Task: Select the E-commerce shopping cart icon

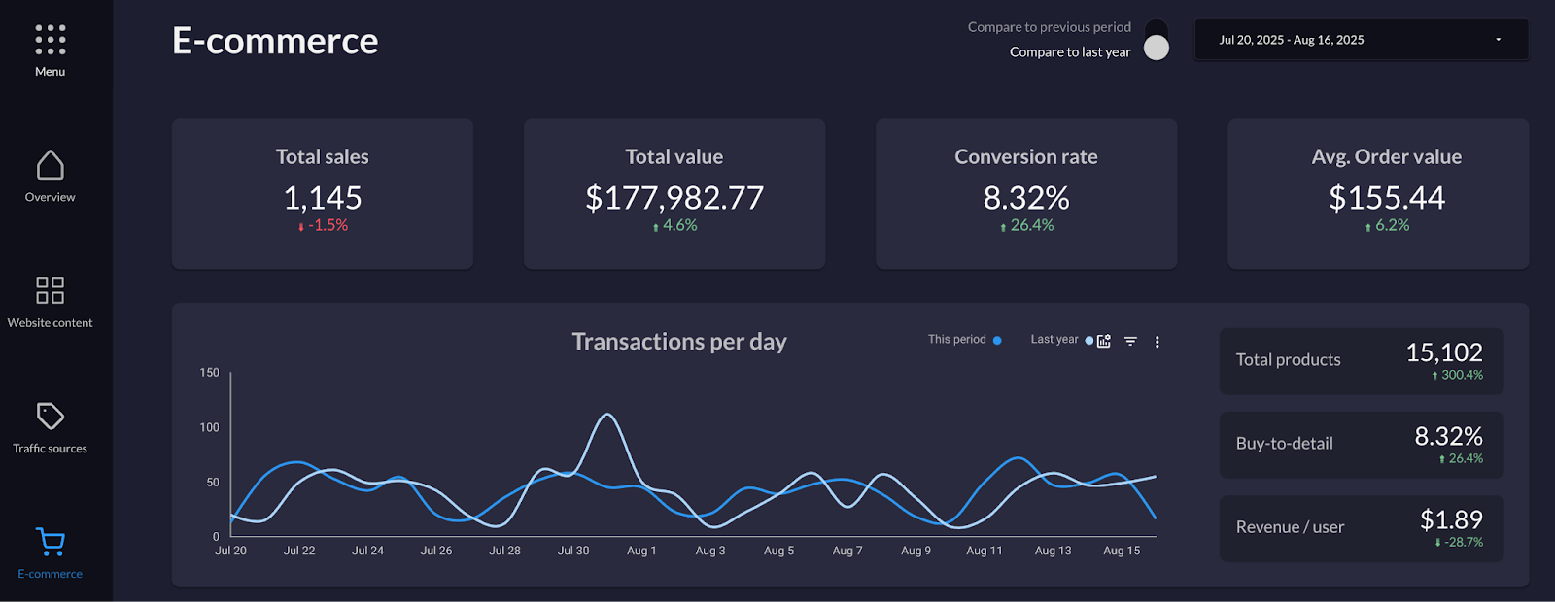Action: click(x=50, y=542)
